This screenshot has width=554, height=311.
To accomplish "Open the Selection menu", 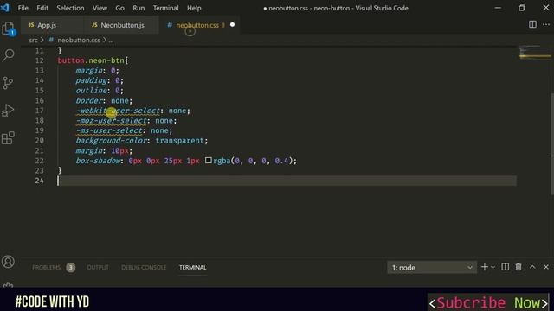I will [x=70, y=8].
